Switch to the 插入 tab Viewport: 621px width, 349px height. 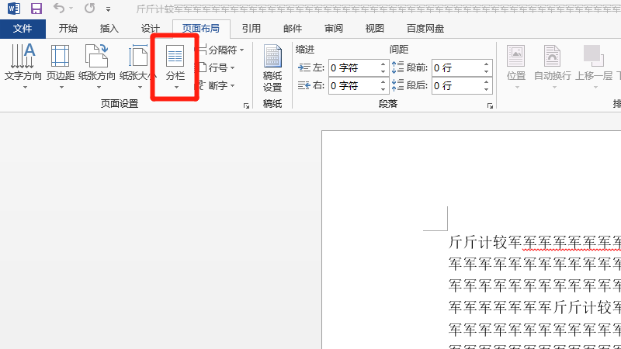point(109,29)
